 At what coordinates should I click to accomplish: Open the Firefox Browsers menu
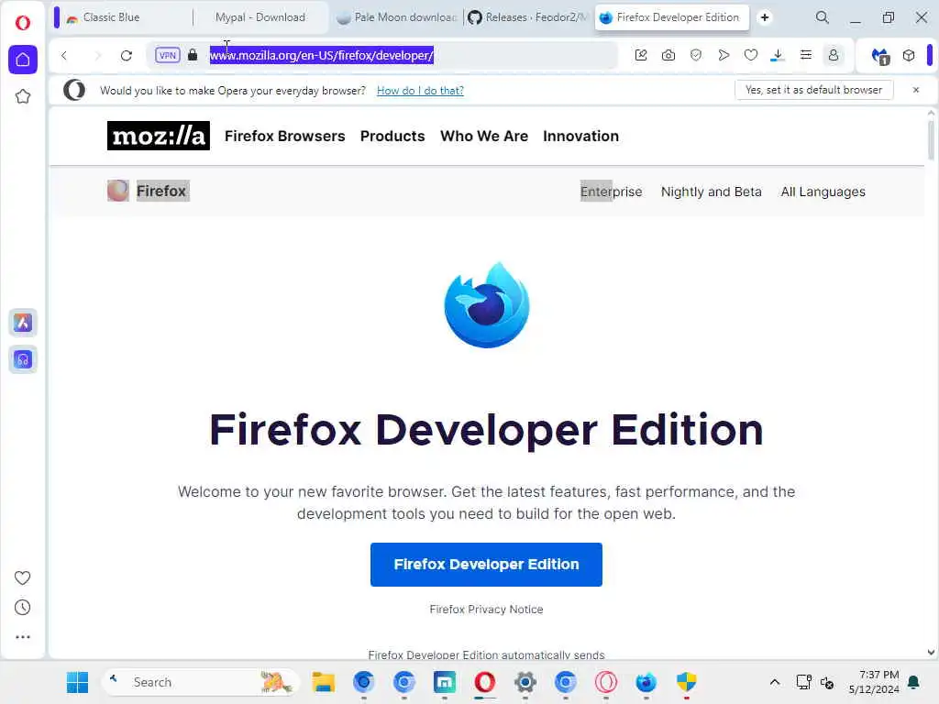[x=284, y=136]
